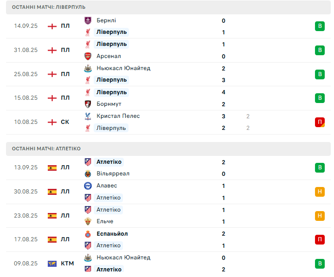Screen dimensions: 334x277
Task: Click the Crystal Palace club crest icon
Action: (x=88, y=116)
